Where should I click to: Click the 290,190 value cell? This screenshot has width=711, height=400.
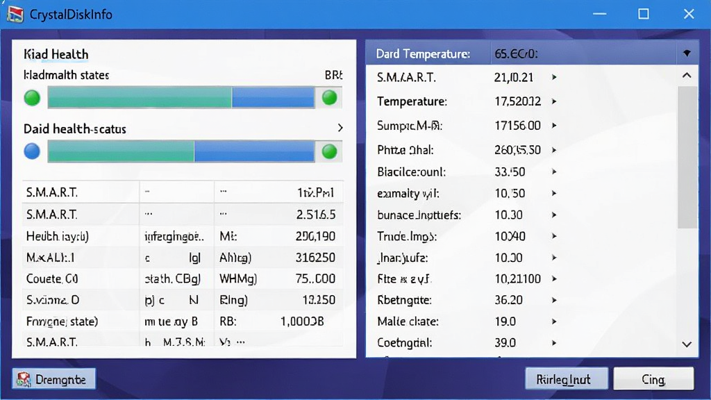point(315,236)
